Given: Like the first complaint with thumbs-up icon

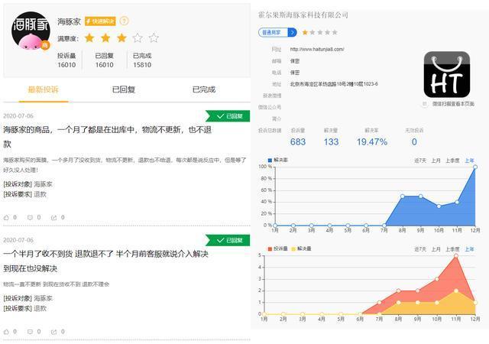Looking at the screenshot, I should (x=6, y=217).
